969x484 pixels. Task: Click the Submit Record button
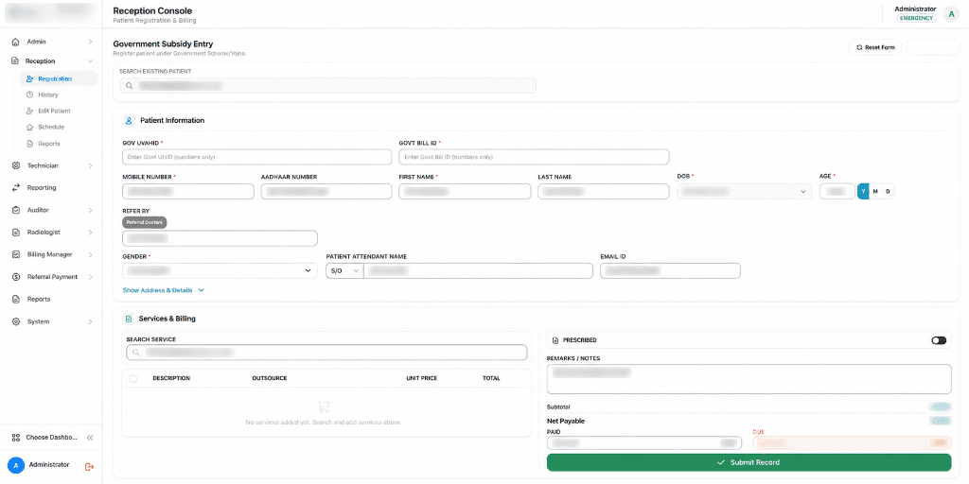pyautogui.click(x=749, y=462)
